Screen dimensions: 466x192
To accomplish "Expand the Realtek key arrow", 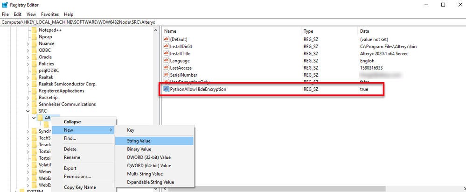I will (28, 77).
